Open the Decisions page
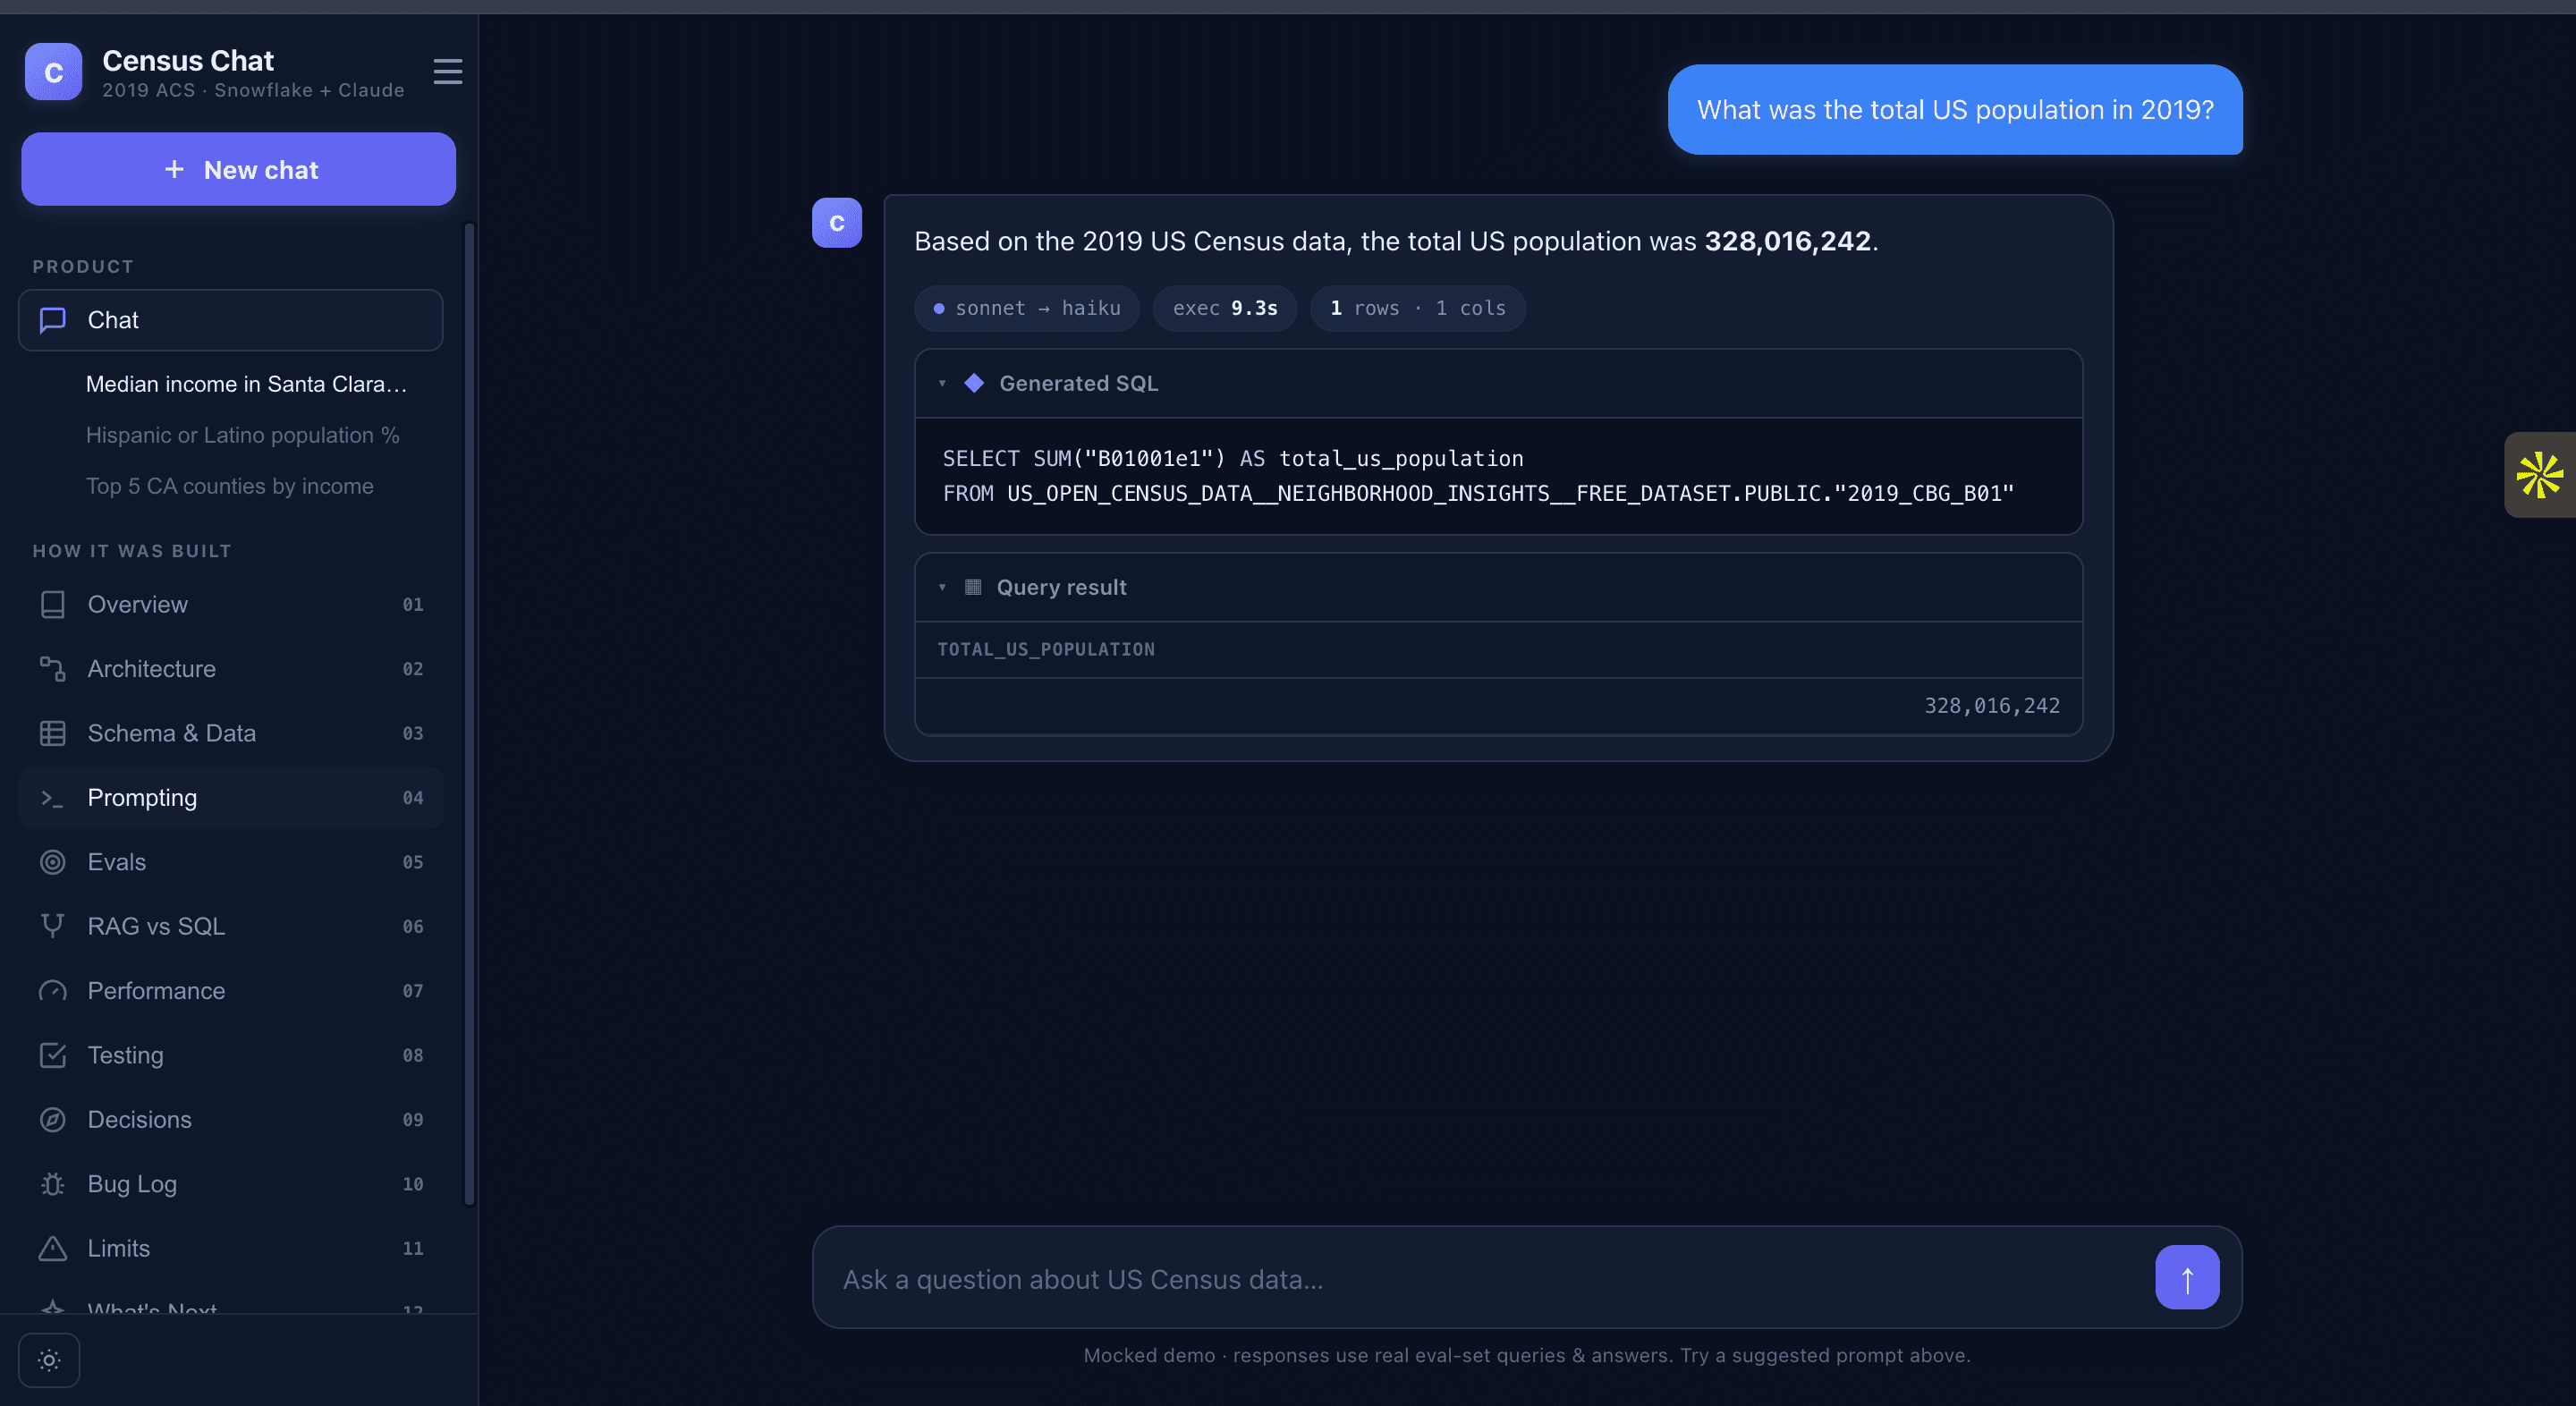This screenshot has width=2576, height=1406. click(230, 1120)
